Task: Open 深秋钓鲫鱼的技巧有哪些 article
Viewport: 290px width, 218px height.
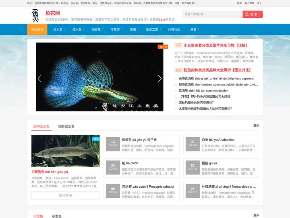Action: 196,103
